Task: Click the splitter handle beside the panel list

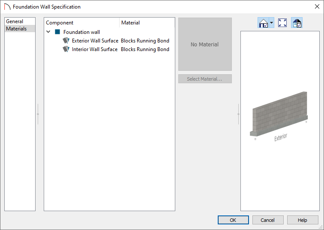Action: click(38, 114)
